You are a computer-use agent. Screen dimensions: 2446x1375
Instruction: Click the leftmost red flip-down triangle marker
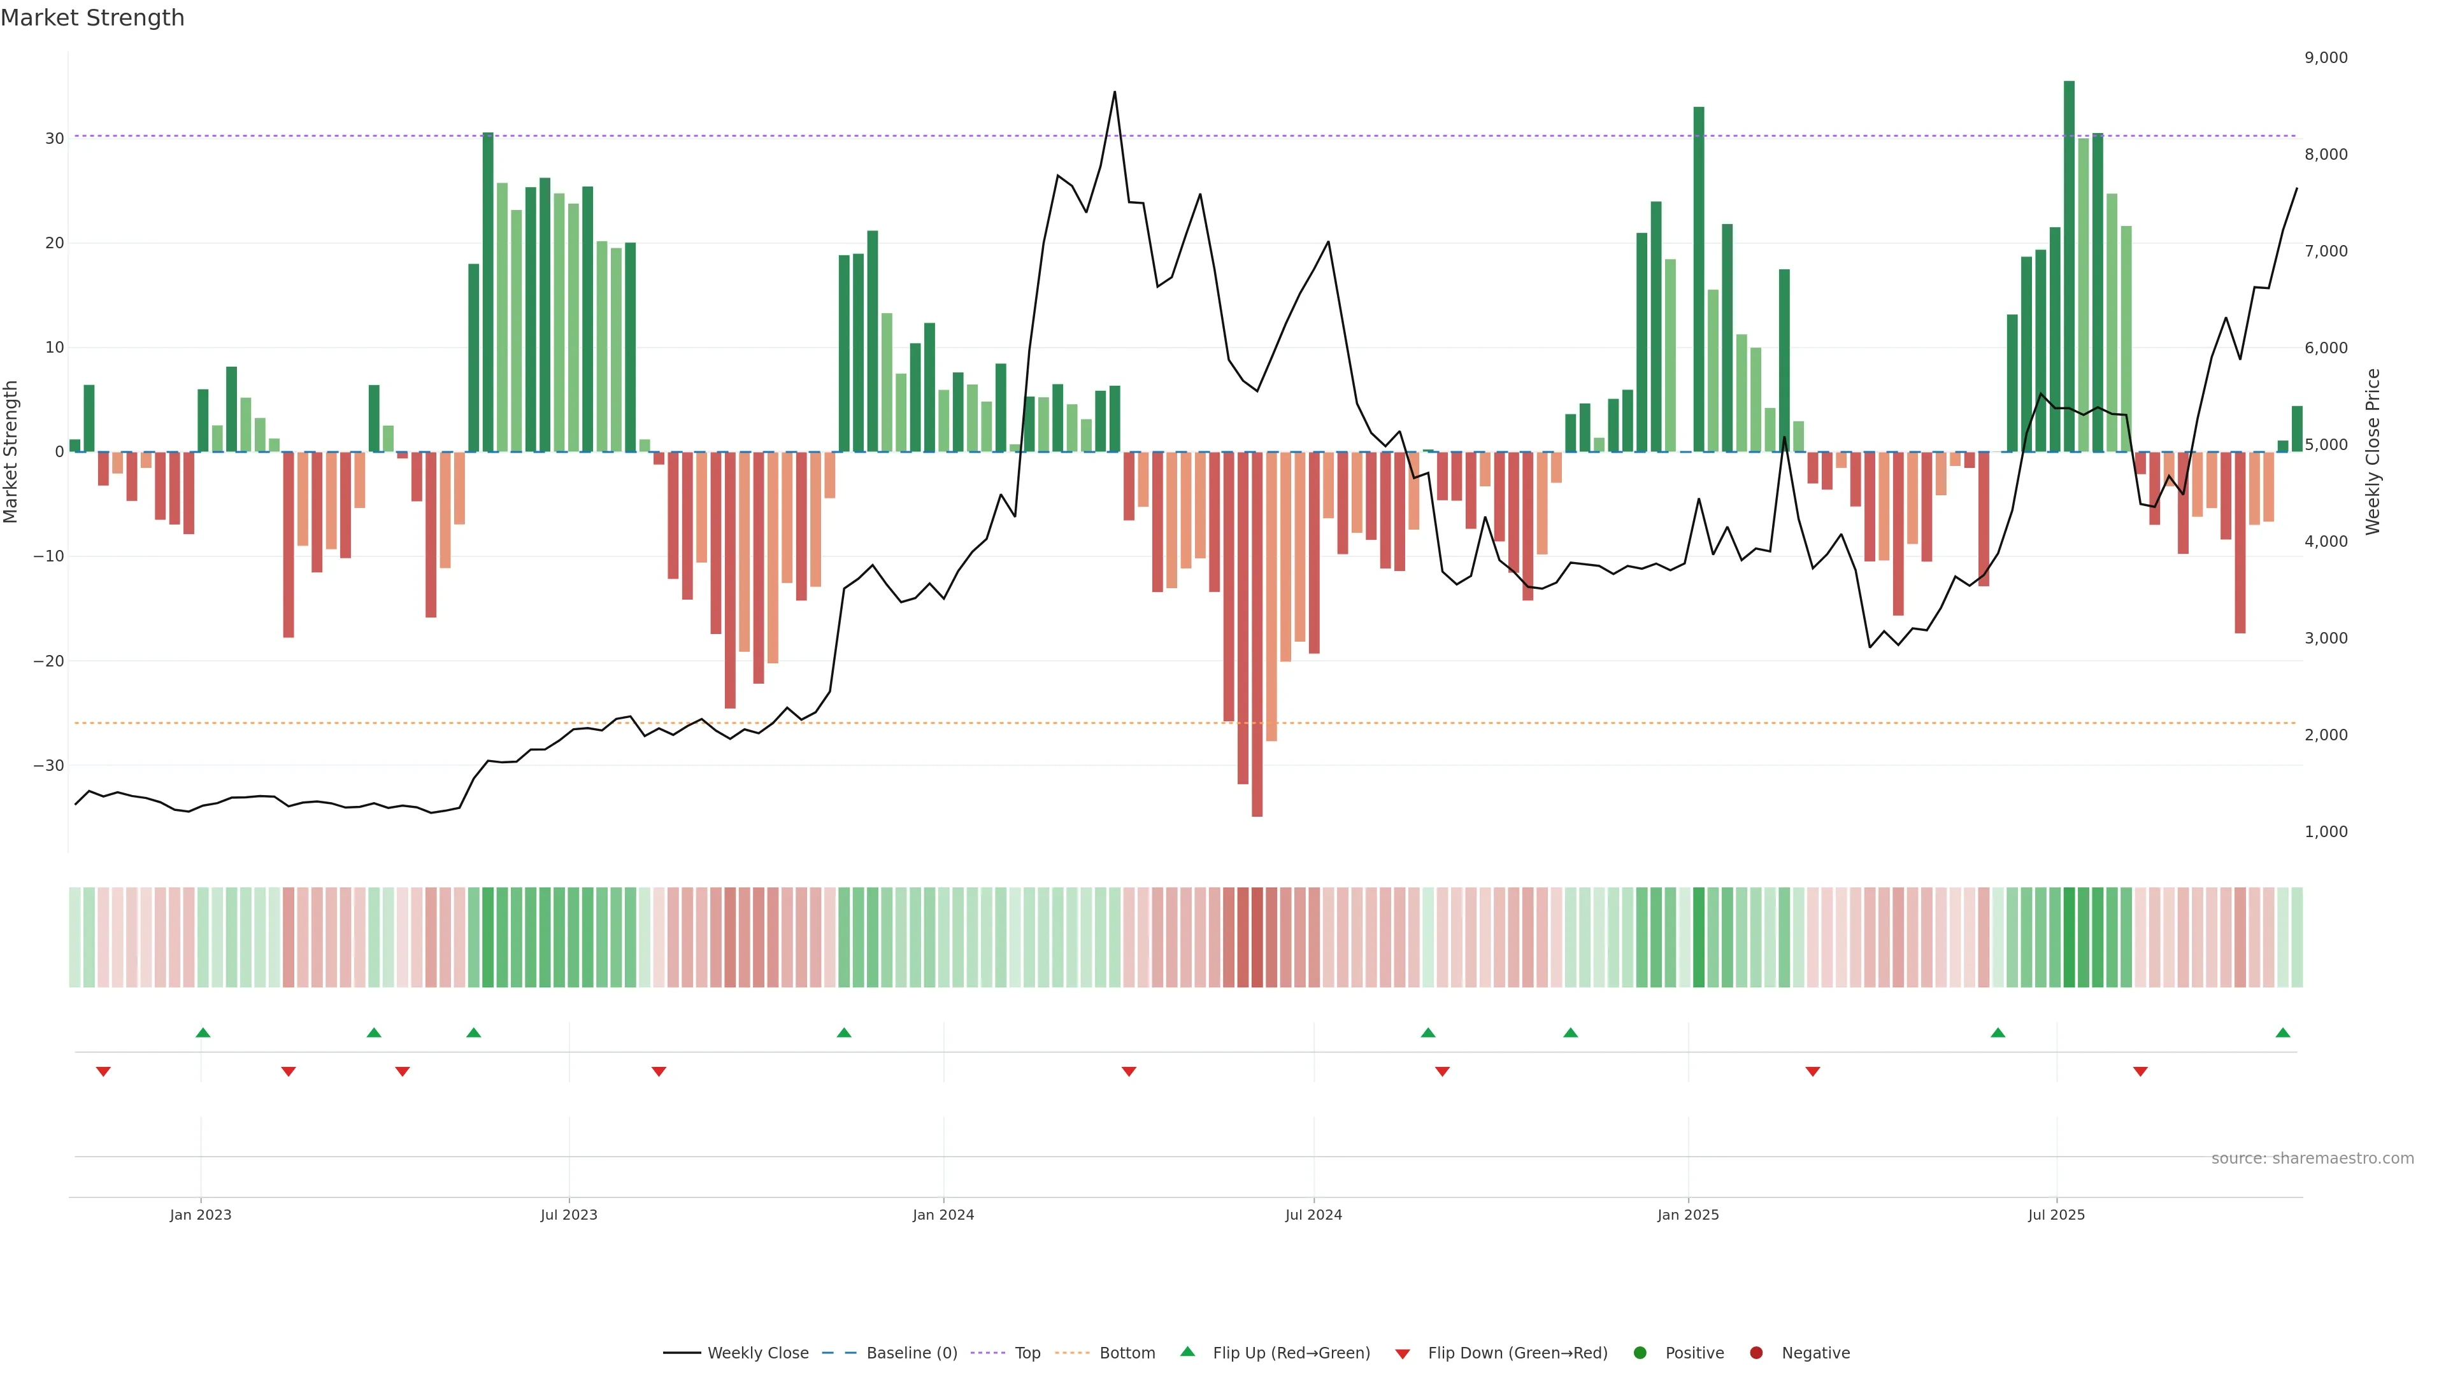click(103, 1071)
